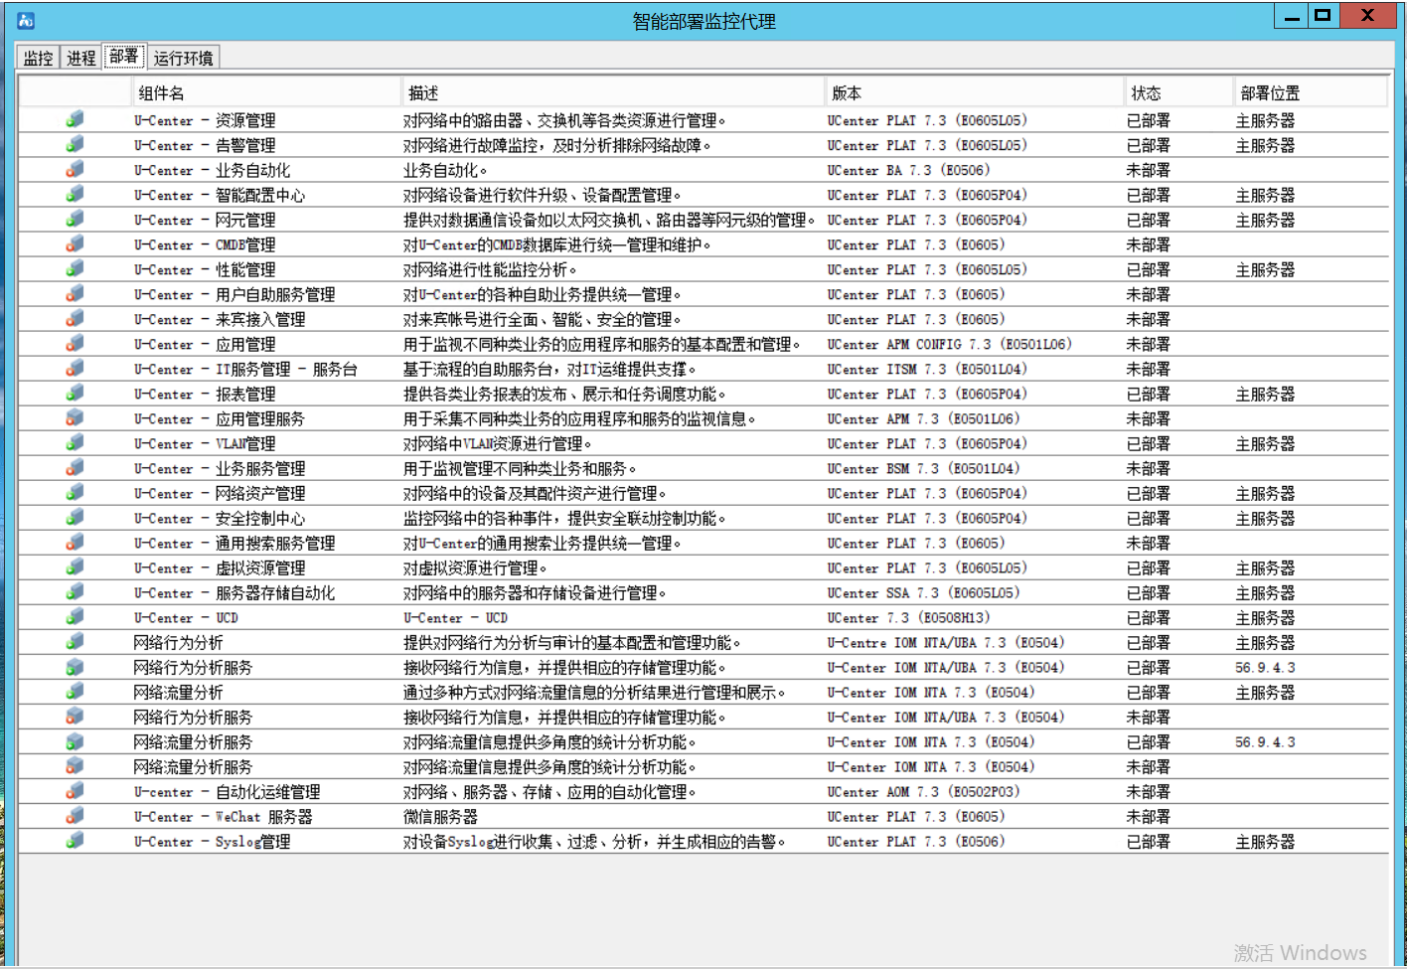Select the CMDB管理 component icon
The width and height of the screenshot is (1407, 969).
(x=76, y=243)
